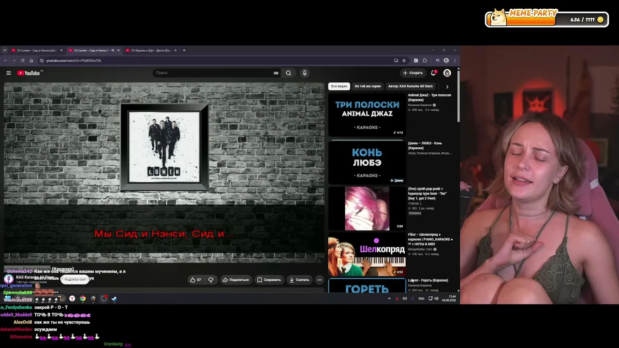This screenshot has width=619, height=348.
Task: Open the tab search dropdown arrow
Action: [5, 50]
